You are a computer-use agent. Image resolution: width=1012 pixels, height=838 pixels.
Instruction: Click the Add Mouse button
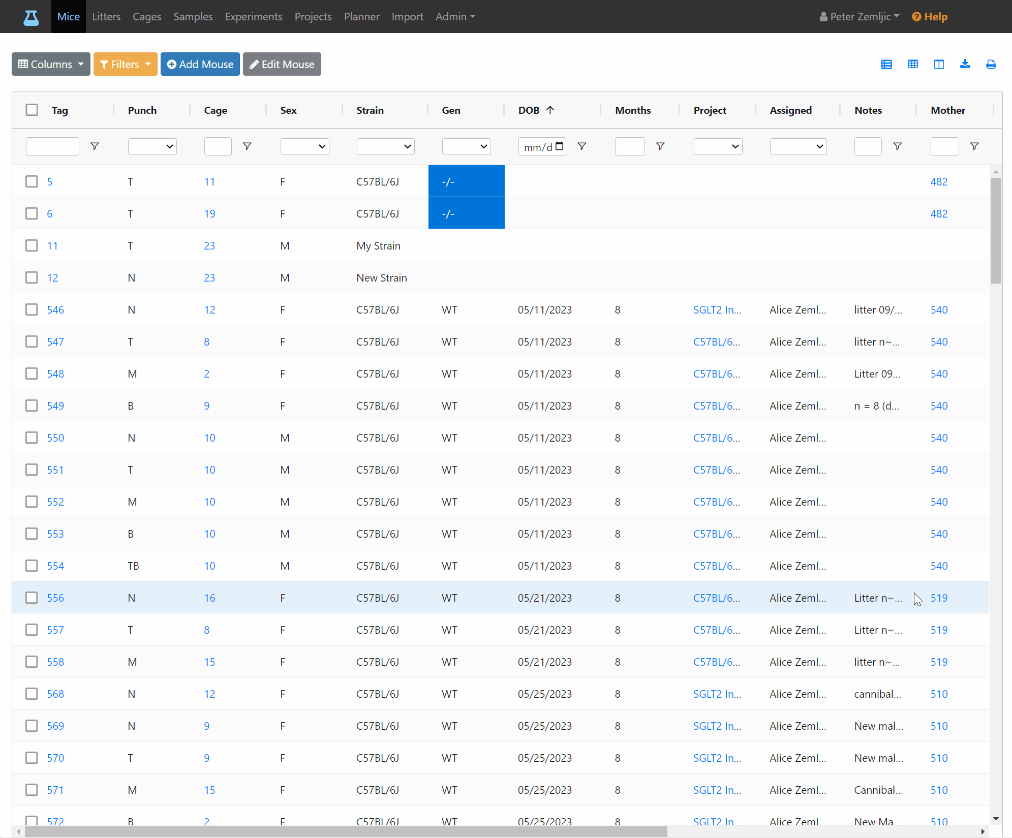(200, 64)
